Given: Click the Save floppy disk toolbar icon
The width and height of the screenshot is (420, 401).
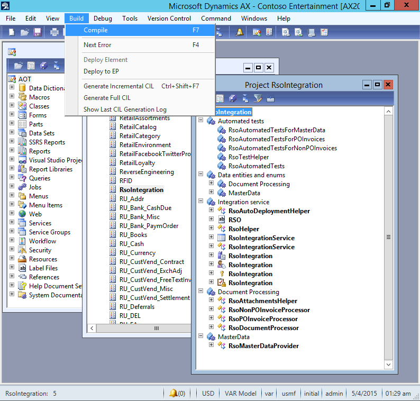Looking at the screenshot, I should pos(38,32).
